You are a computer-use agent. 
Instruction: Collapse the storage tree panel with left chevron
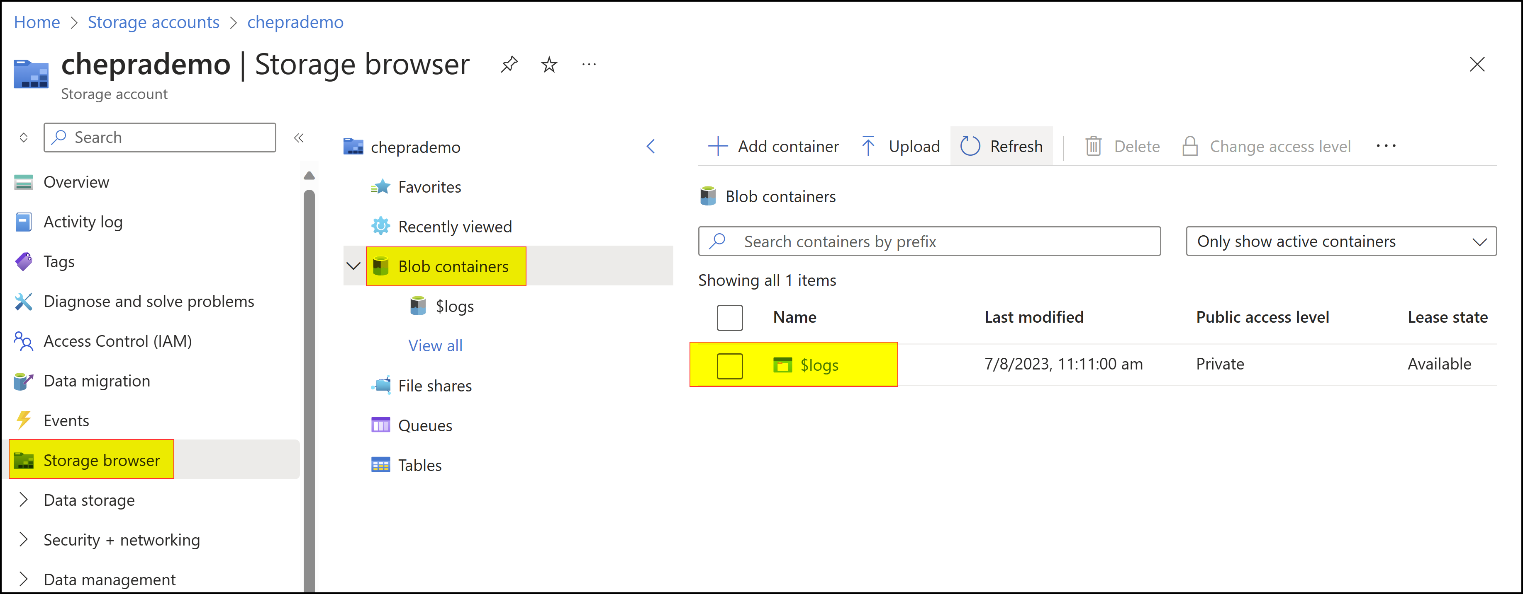click(651, 147)
